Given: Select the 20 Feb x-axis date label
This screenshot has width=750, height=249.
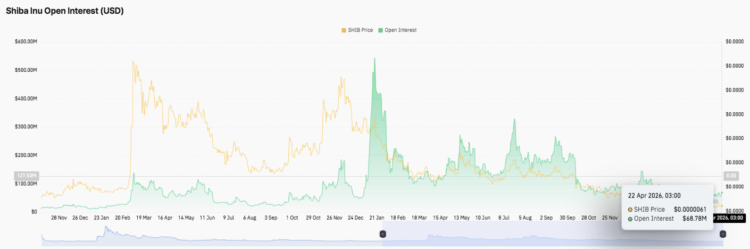Looking at the screenshot, I should [x=122, y=218].
